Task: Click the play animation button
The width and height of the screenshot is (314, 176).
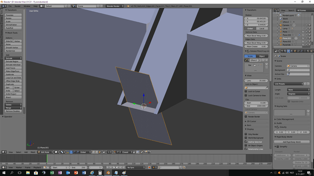Action: 117,167
